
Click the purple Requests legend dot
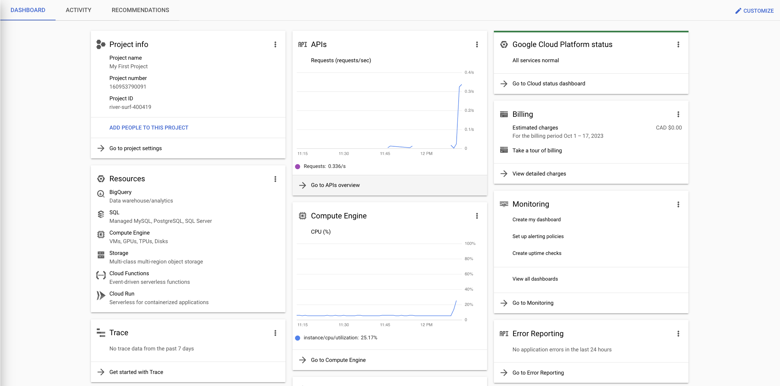(x=298, y=167)
